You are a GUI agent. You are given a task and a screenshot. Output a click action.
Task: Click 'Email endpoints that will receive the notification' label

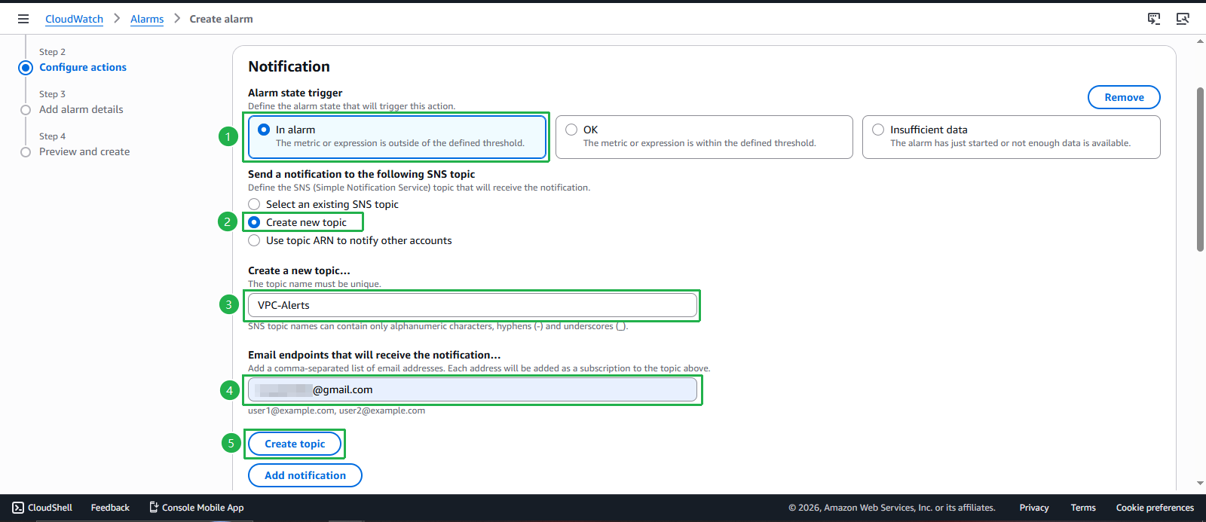[375, 355]
